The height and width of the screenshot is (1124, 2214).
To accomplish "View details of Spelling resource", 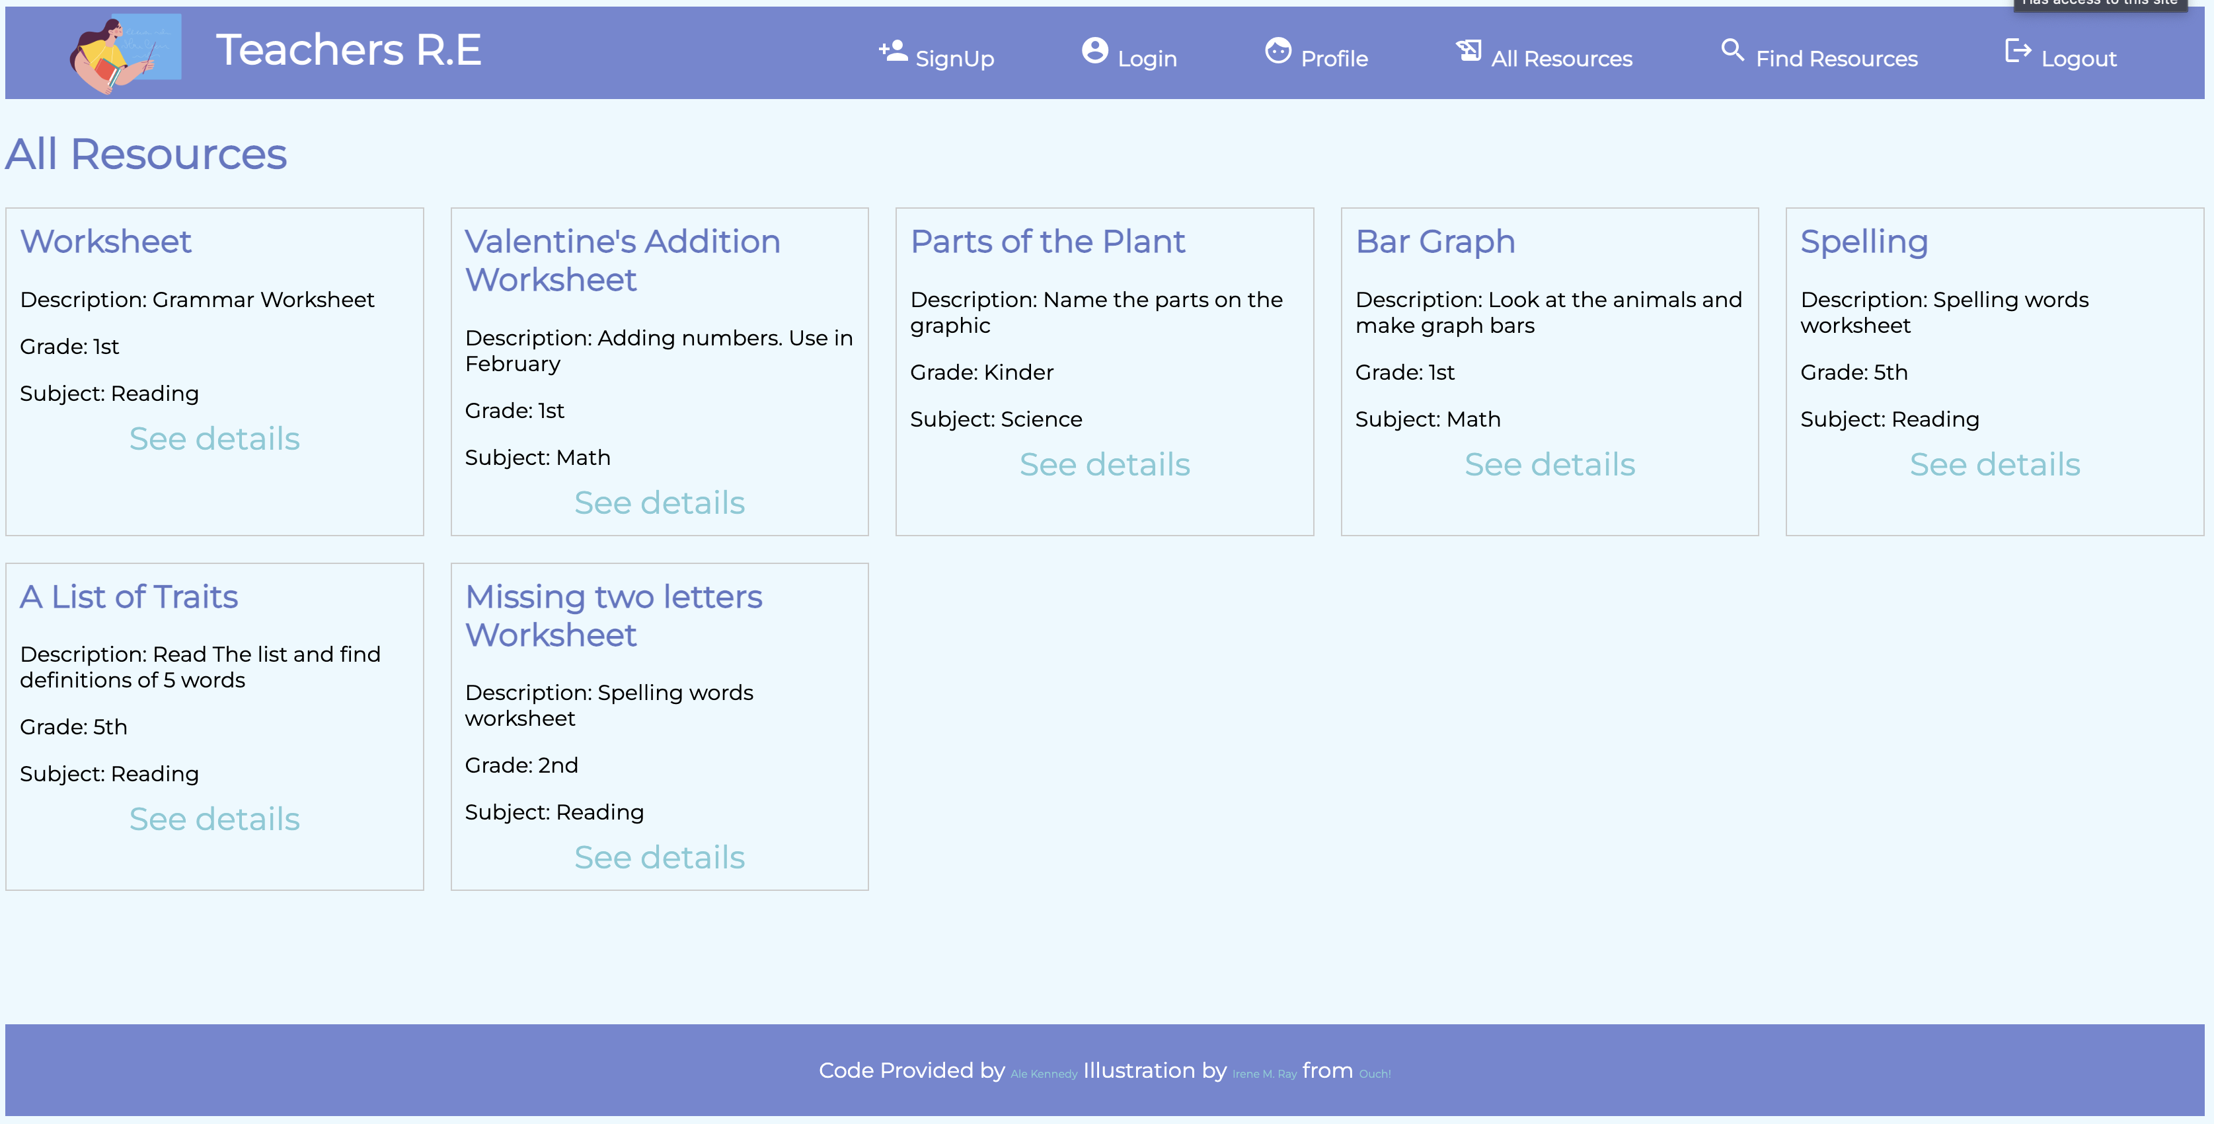I will [1994, 464].
